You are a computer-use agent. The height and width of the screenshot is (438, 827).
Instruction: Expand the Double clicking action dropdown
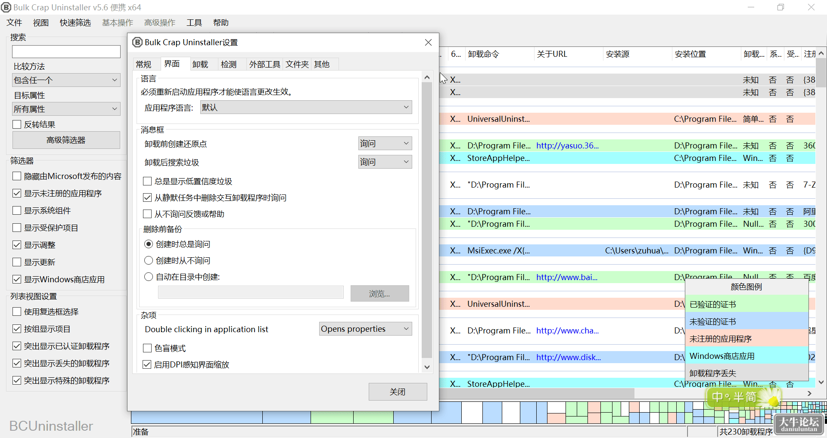(x=366, y=329)
